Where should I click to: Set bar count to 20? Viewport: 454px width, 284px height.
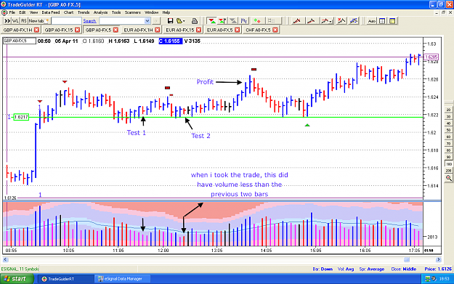coord(448,110)
